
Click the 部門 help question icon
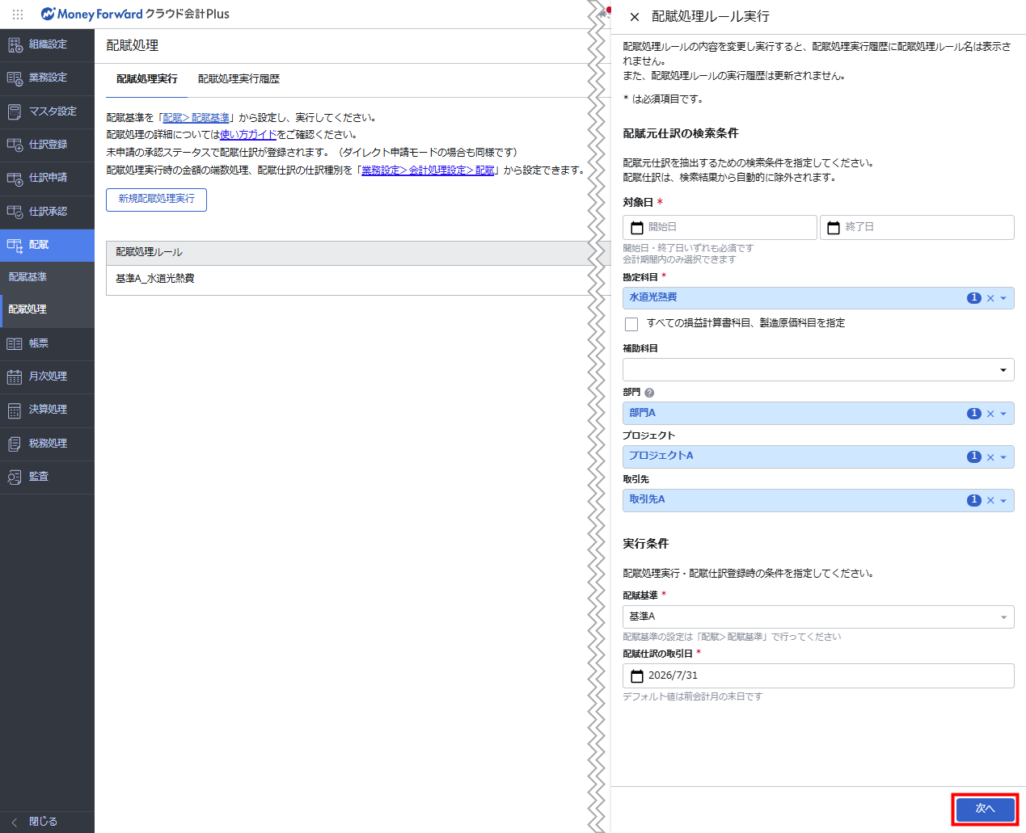pos(649,393)
